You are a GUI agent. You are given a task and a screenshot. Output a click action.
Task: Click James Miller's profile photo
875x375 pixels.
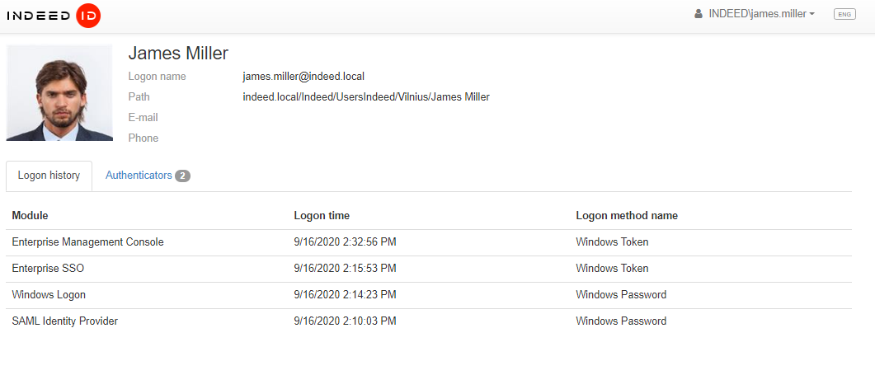59,92
